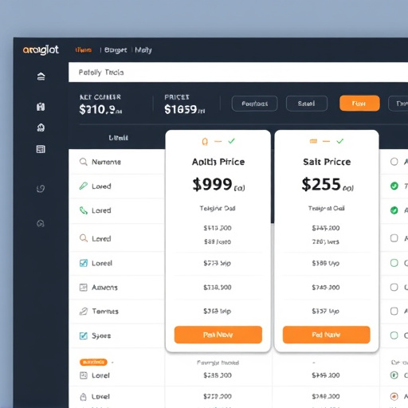This screenshot has width=408, height=408.
Task: Click the blue check icon beside Sjoes
Action: (x=84, y=335)
